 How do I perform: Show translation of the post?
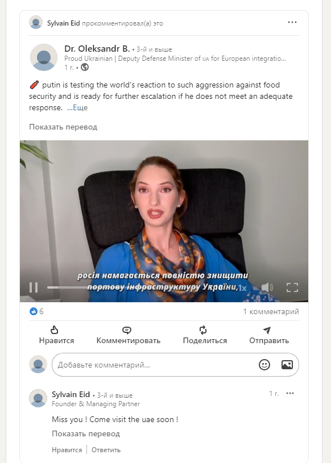click(x=63, y=127)
